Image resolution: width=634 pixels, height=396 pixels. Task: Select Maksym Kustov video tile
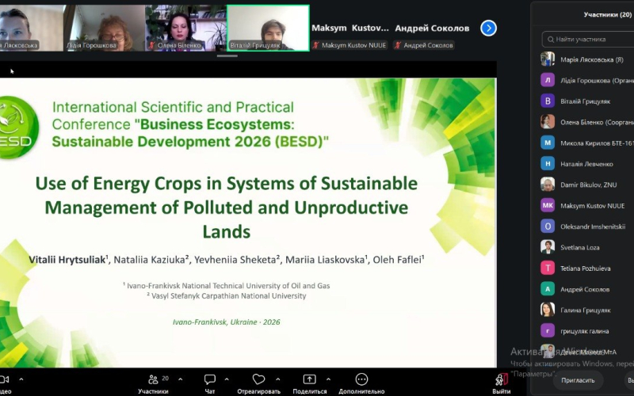click(350, 28)
